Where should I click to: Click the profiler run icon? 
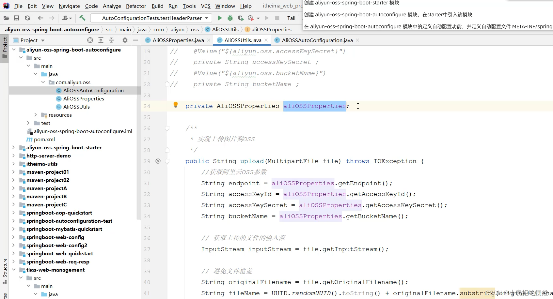tap(251, 18)
